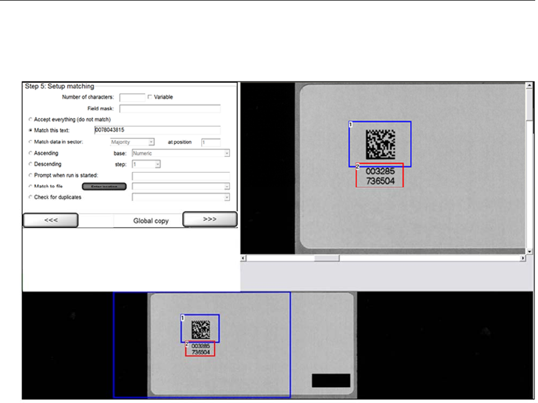Viewport: 538px width, 403px height.
Task: Select the Ascending radio button
Action: pyautogui.click(x=30, y=153)
